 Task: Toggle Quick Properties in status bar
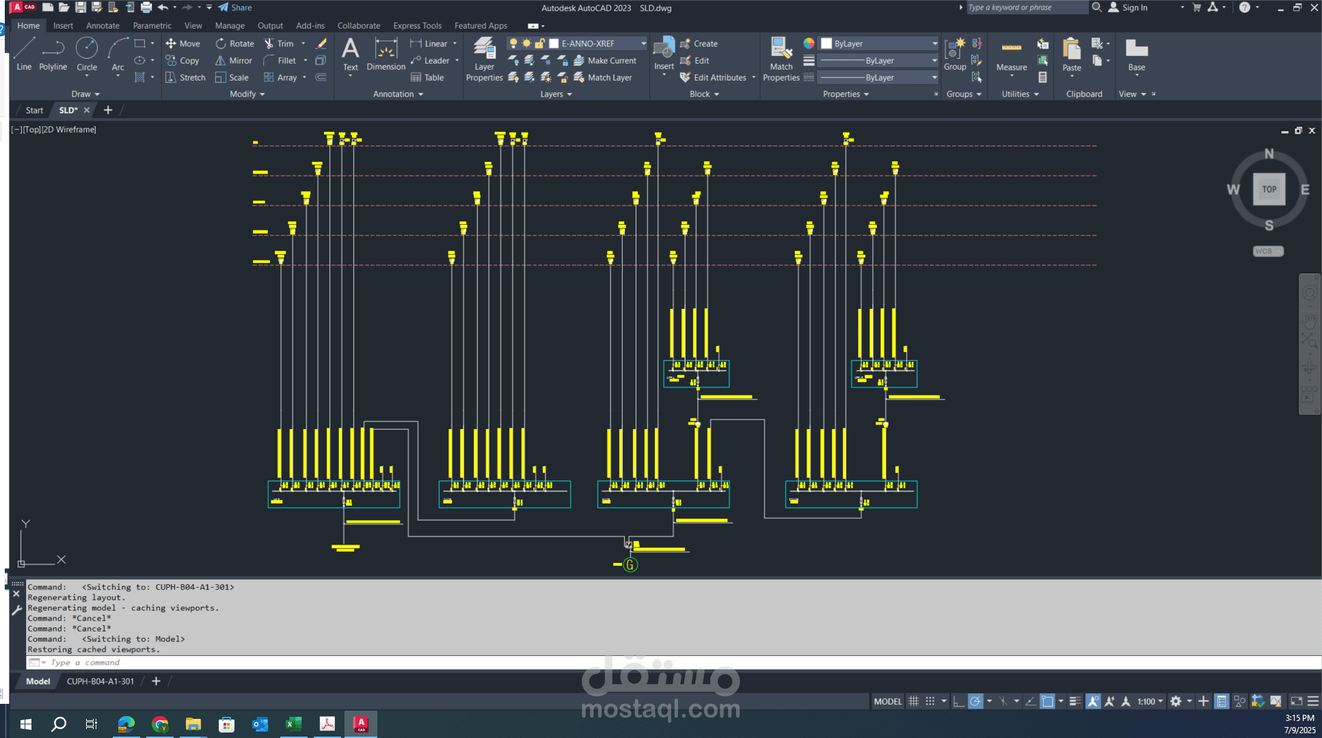click(1222, 701)
